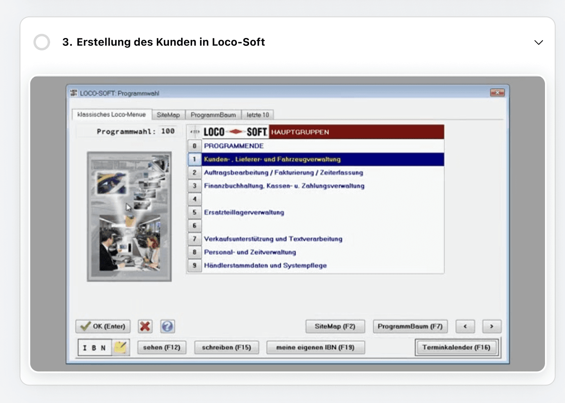Open the letzte 10 tab

pos(258,115)
